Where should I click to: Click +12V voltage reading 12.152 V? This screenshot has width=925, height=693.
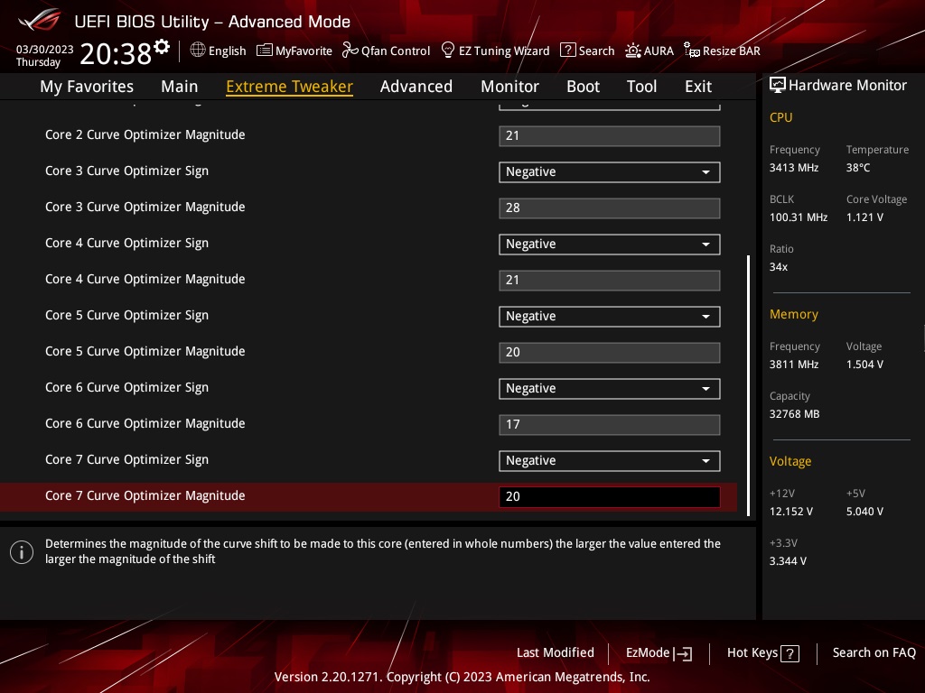790,512
